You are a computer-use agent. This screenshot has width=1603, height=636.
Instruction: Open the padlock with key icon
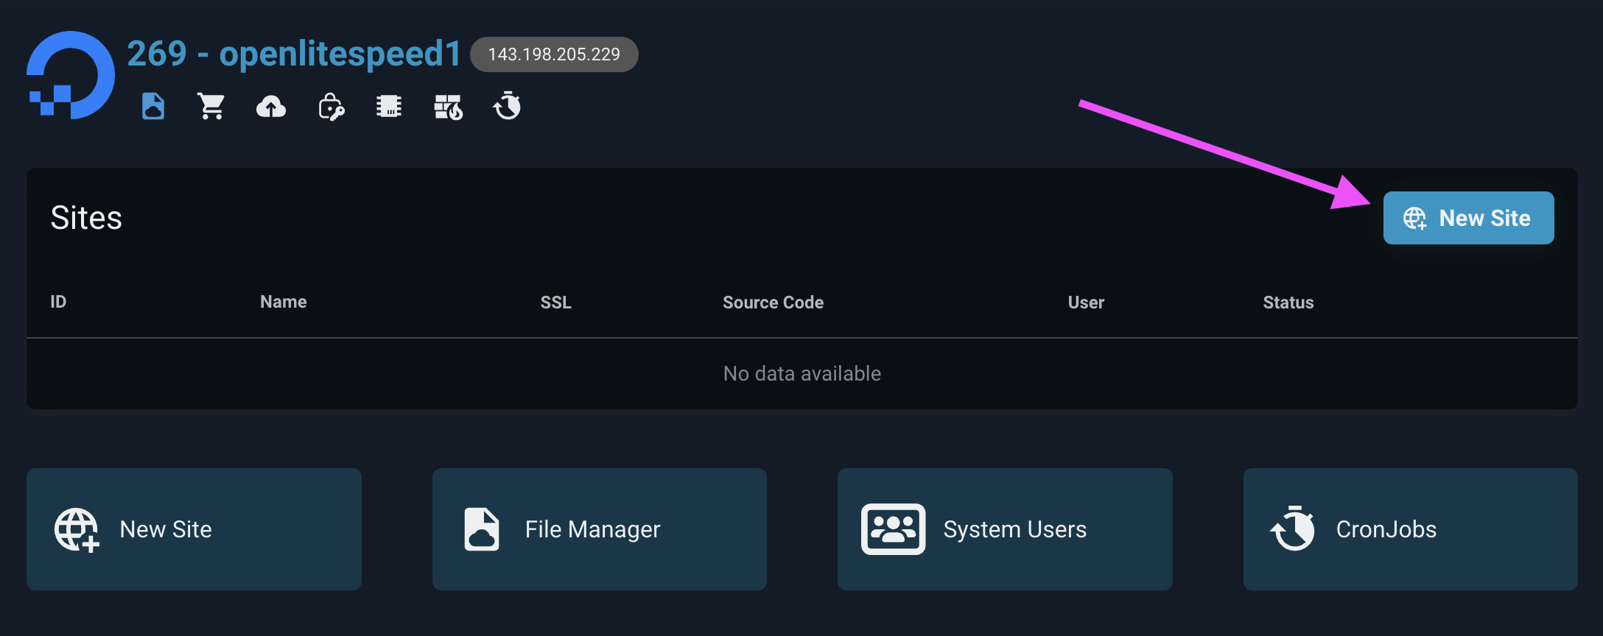point(331,107)
